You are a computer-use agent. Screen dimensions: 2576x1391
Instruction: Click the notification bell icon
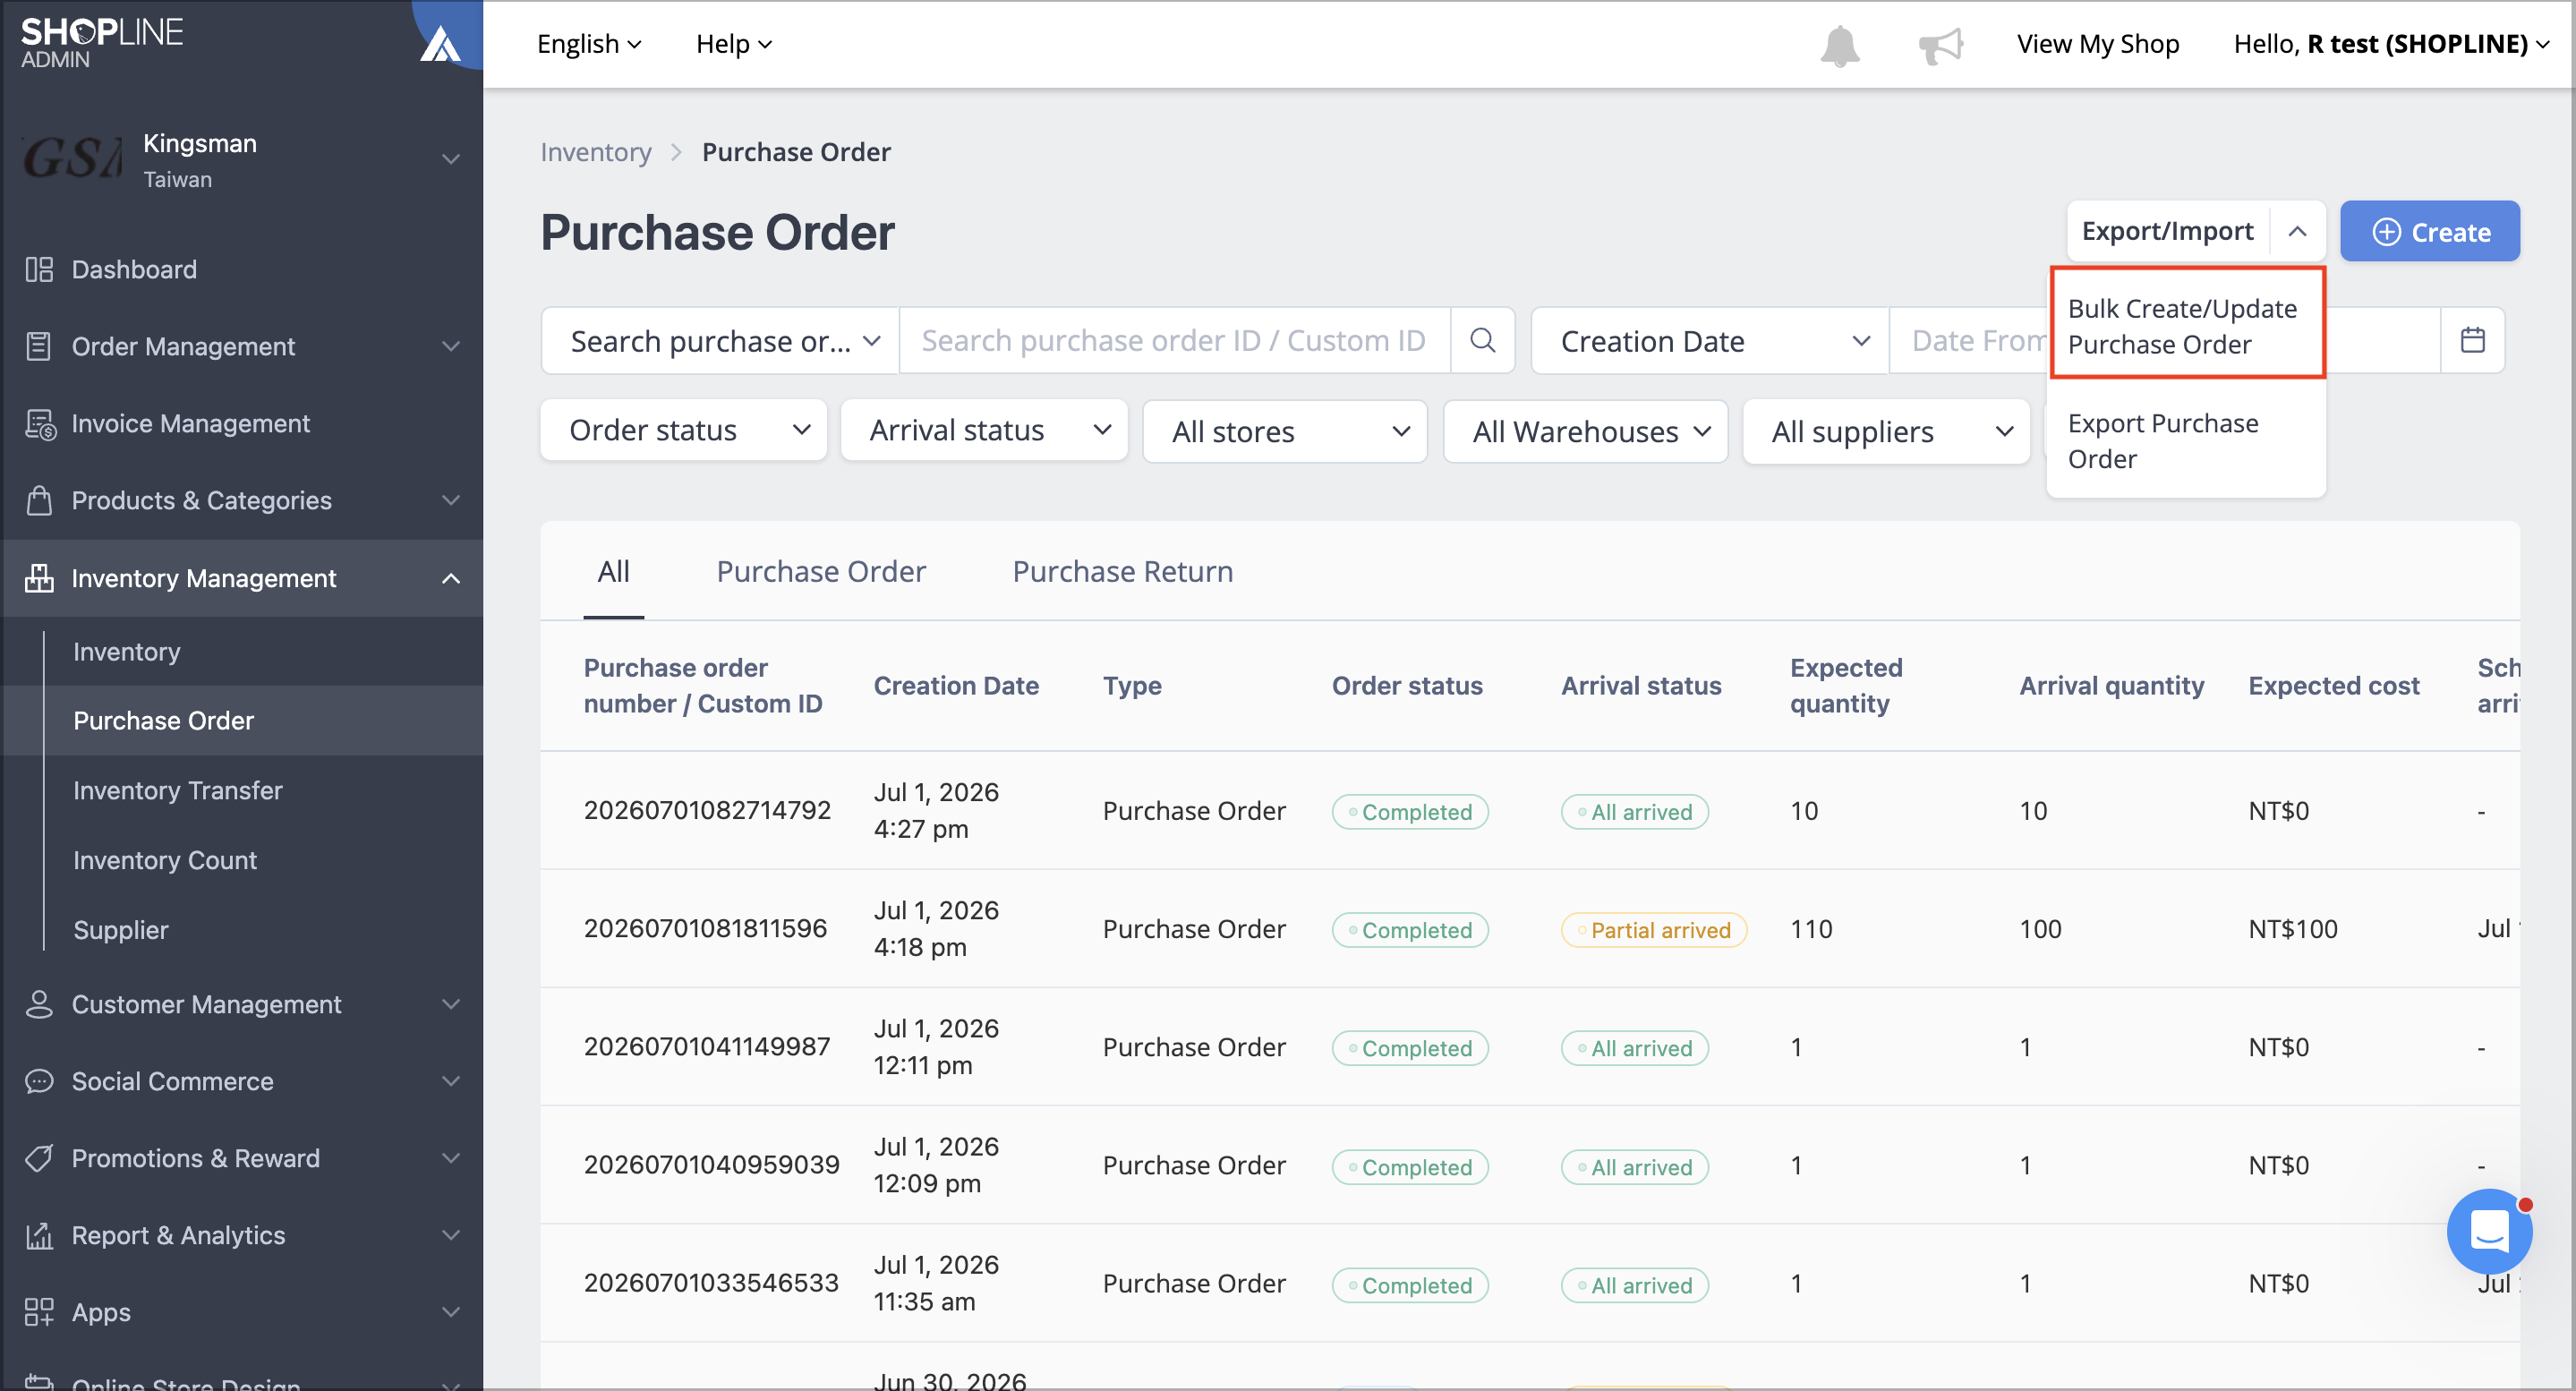click(1839, 45)
